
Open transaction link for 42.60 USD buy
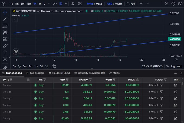[175, 118]
